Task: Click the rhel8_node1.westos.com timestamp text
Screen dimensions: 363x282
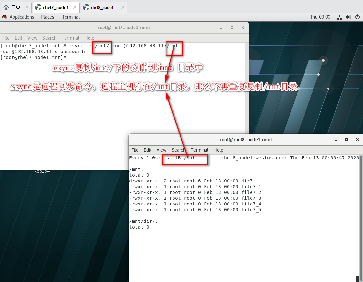Action: tap(290, 158)
